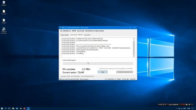
Task: Minimize the HDD Low Level Format window
Action: tap(126, 28)
